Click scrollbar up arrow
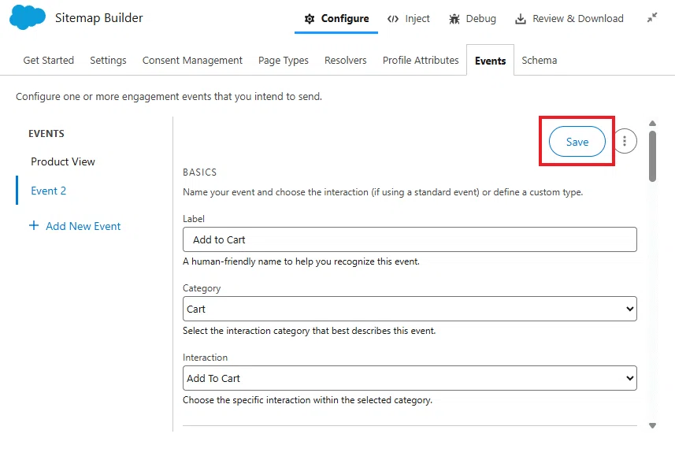Screen dimensions: 675x456 tap(653, 124)
